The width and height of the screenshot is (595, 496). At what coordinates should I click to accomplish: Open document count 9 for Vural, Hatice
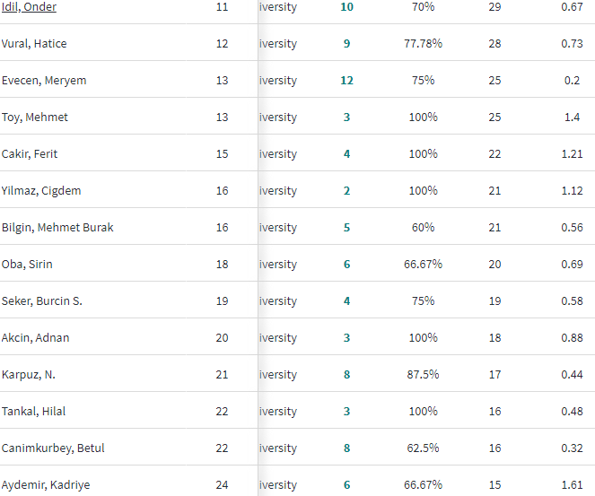pyautogui.click(x=347, y=44)
